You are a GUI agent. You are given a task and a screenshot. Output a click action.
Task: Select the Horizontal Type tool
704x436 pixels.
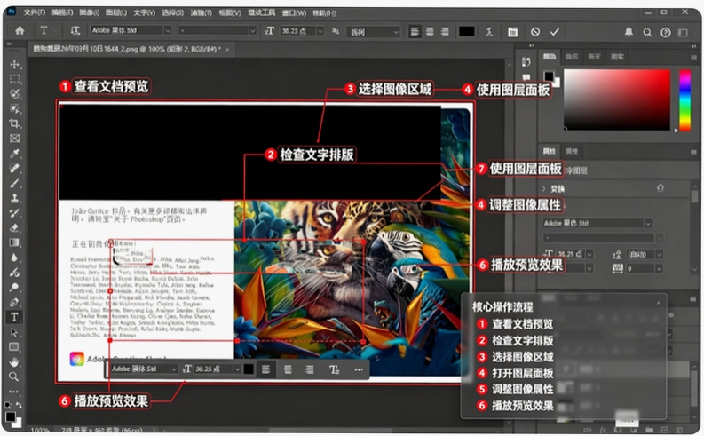[14, 317]
